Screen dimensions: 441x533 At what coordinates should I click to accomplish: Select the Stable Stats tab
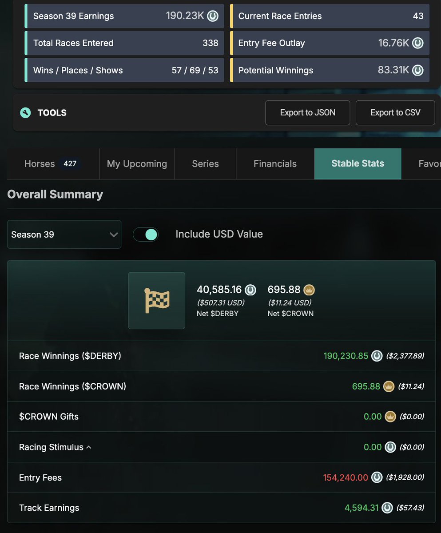(x=358, y=164)
